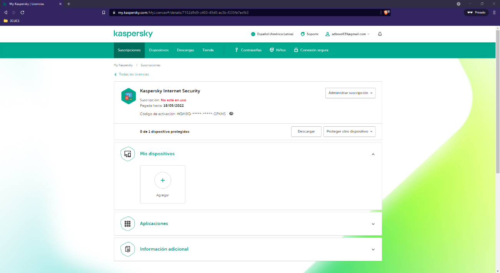Click the plus icon to add device
Screen dimensions: 500x273
tap(163, 180)
